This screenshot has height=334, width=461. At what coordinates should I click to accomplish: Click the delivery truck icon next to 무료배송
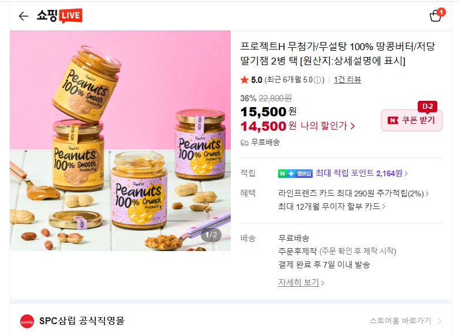pyautogui.click(x=245, y=143)
